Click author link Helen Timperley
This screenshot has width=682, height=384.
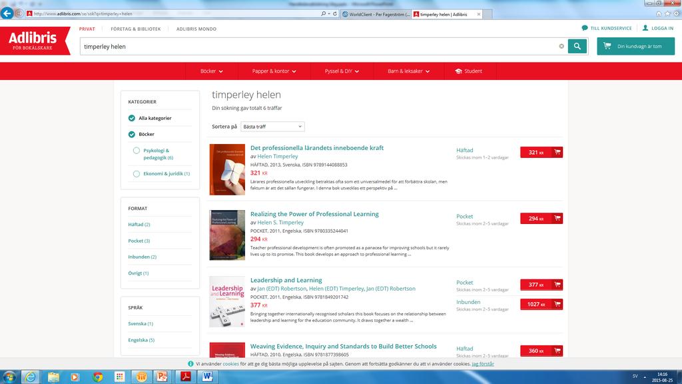(x=278, y=156)
